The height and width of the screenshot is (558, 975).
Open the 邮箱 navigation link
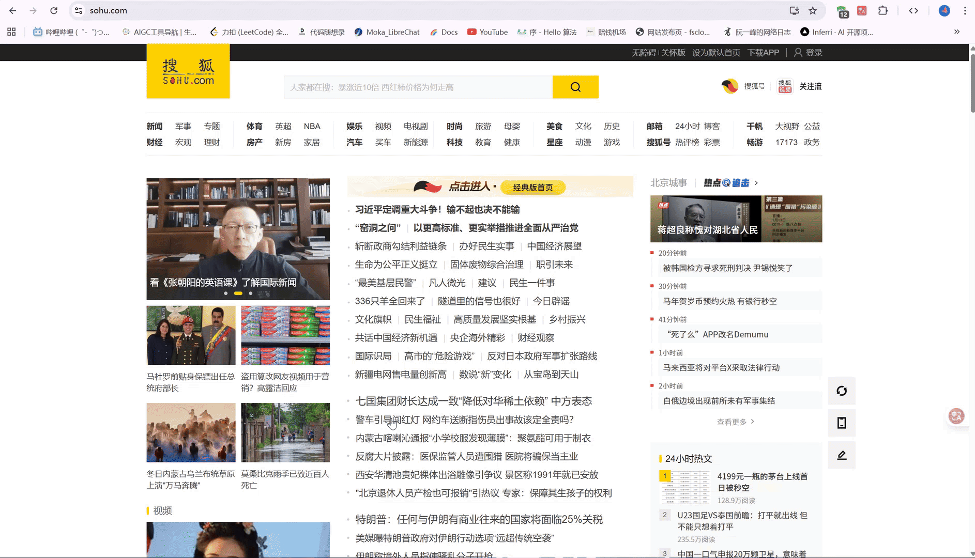point(654,126)
